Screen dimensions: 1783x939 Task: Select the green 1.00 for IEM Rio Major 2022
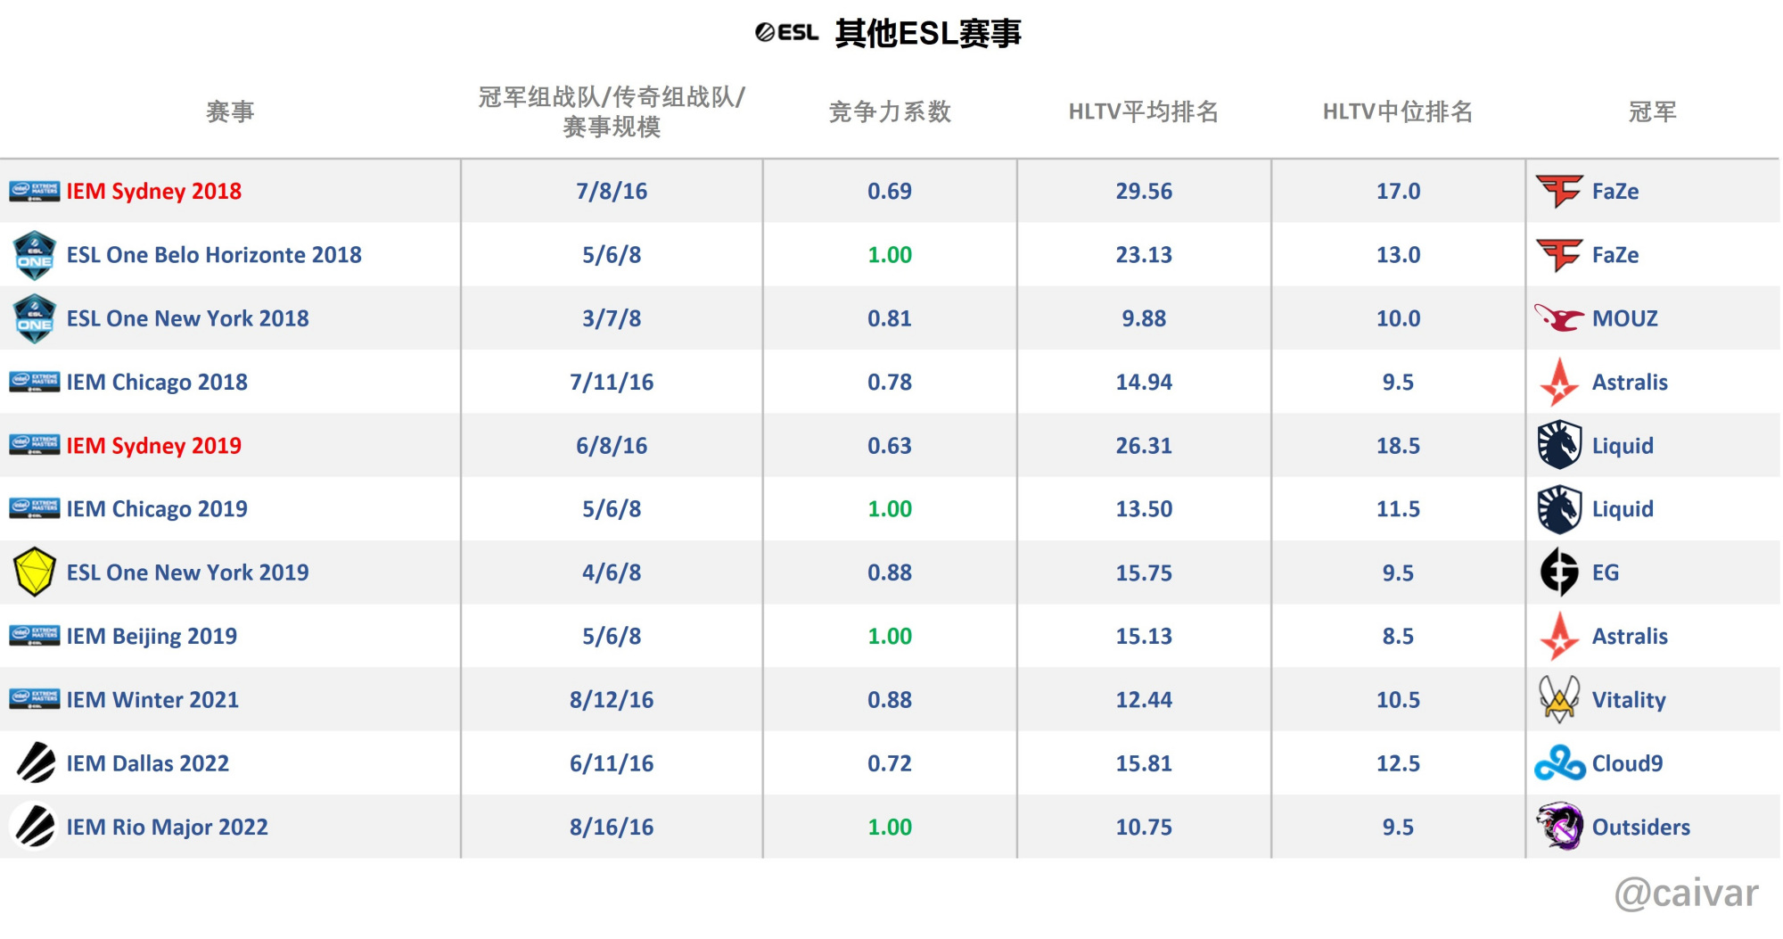(890, 827)
